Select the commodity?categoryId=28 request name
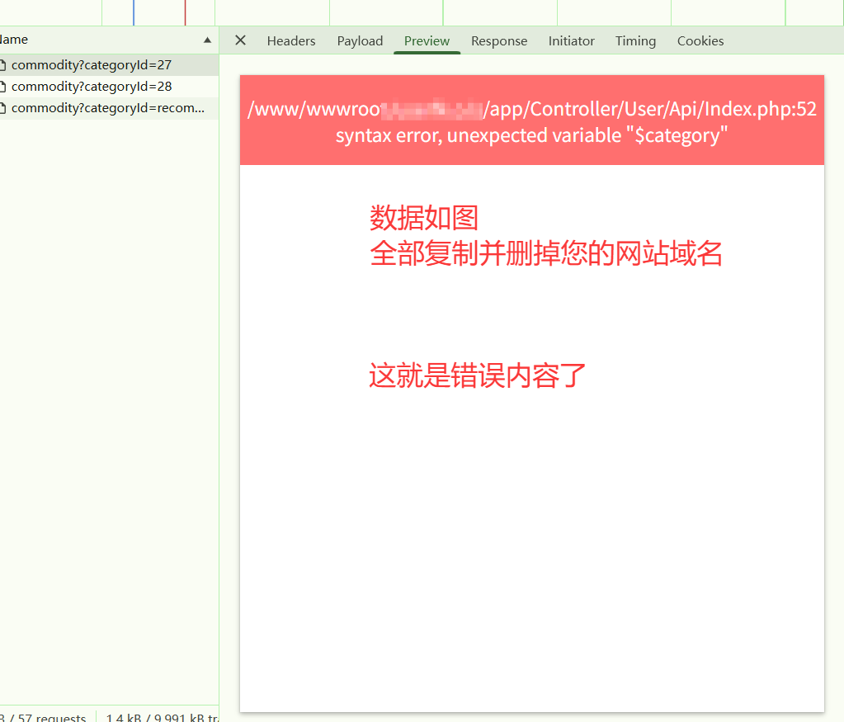 [92, 87]
